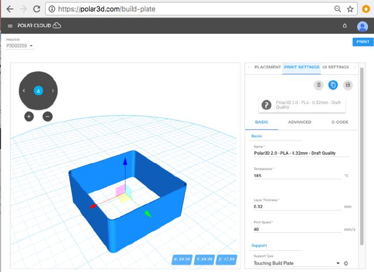
Task: Delete the print profile with trash icon
Action: (319, 85)
